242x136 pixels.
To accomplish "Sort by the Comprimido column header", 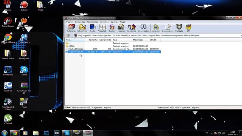I will click(105, 40).
